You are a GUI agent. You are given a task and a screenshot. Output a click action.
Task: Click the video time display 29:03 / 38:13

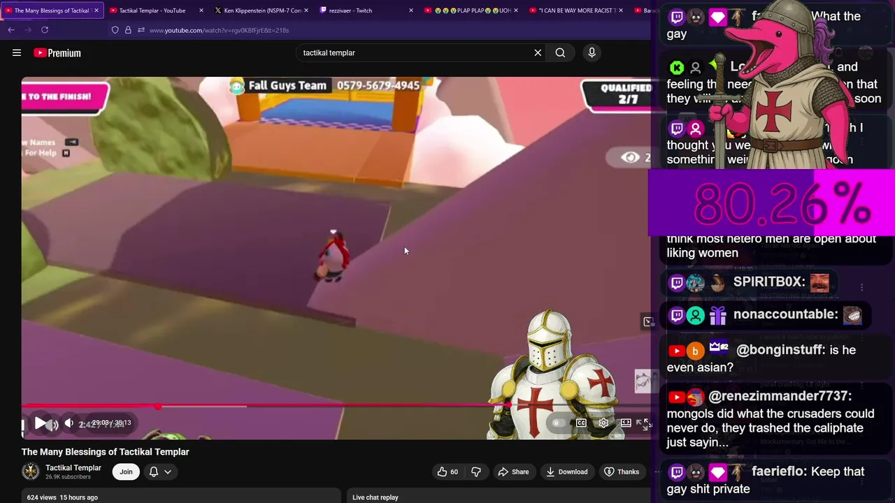tap(111, 423)
